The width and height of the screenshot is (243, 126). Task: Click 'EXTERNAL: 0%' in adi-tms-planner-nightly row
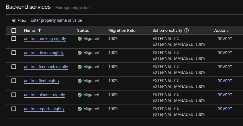[166, 95]
